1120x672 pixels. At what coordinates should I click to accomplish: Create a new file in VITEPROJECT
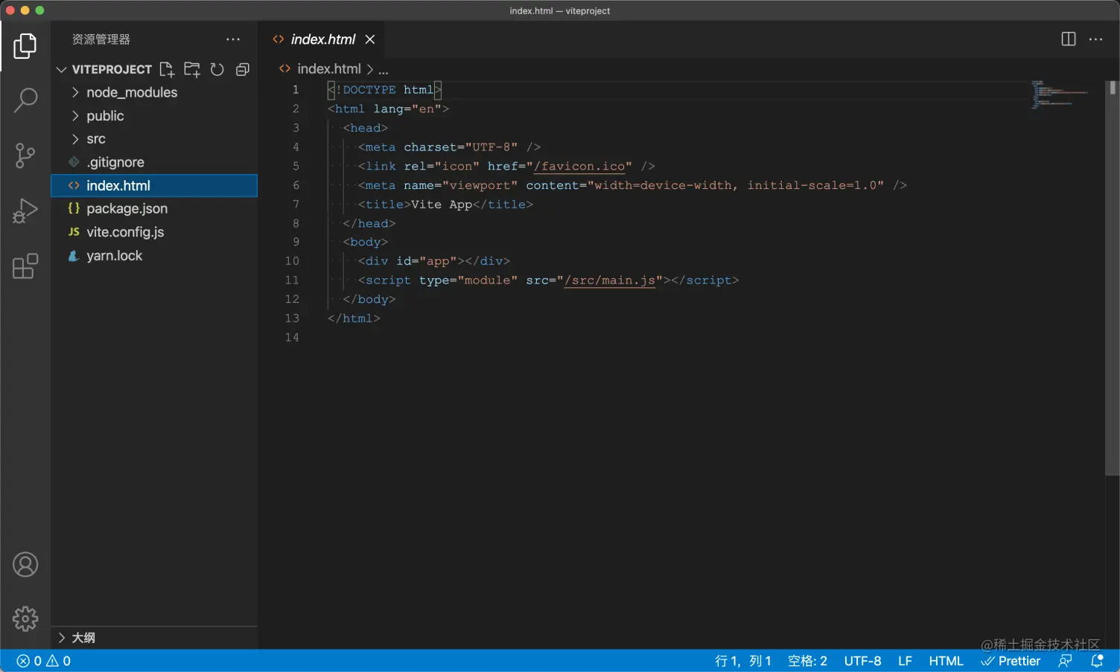pos(167,69)
